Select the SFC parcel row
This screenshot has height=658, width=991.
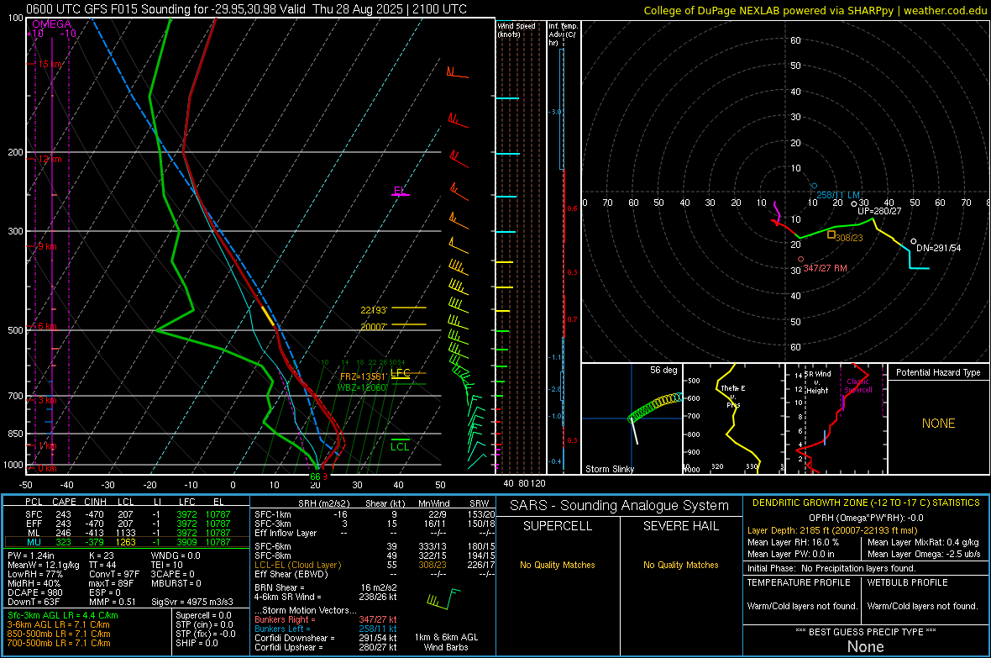coord(127,514)
